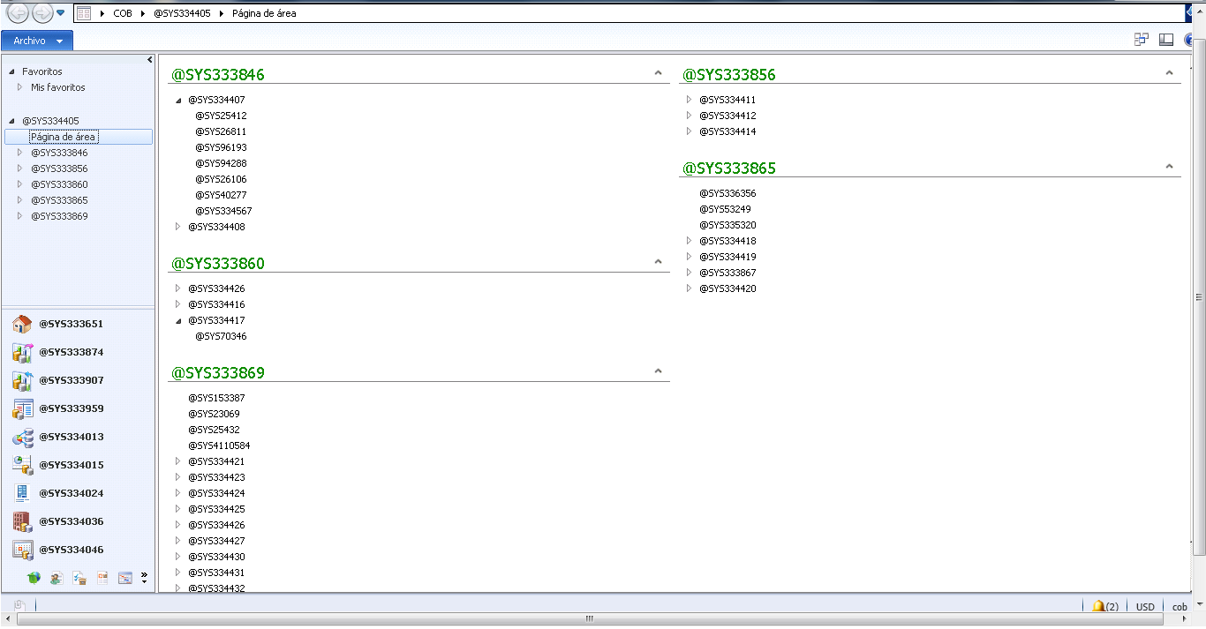This screenshot has height=629, width=1206.
Task: Click the window panel icon in module strip
Action: [125, 578]
